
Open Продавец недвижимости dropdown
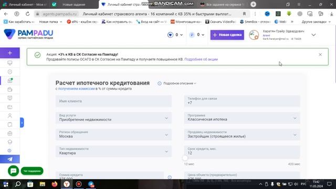pos(242,134)
